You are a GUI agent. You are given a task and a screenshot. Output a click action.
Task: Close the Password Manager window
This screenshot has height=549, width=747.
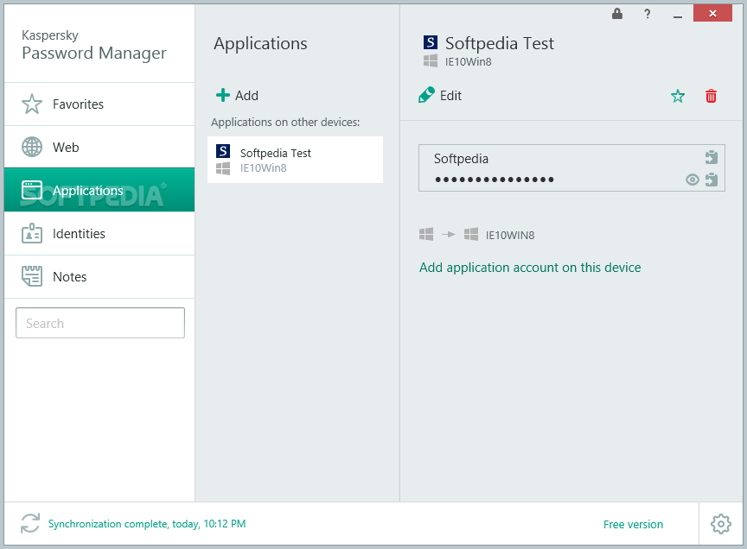(712, 13)
